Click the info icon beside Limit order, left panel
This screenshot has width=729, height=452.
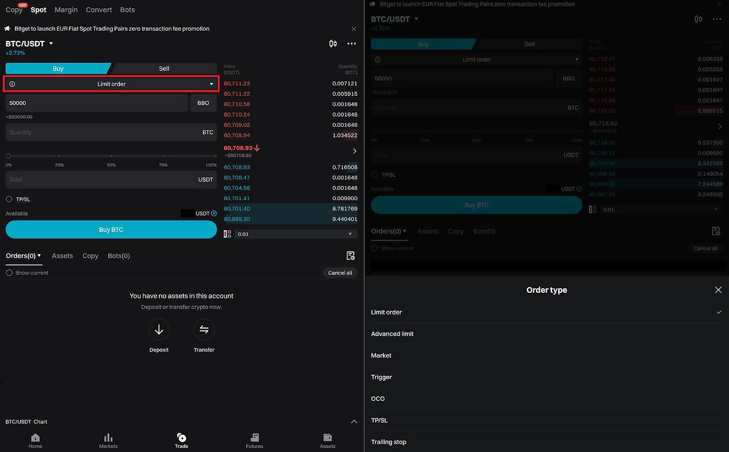[x=13, y=84]
